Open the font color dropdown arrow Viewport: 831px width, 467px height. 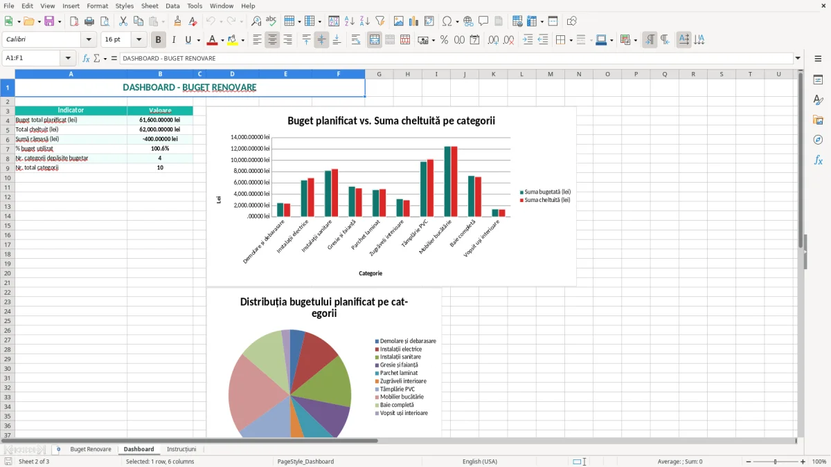[222, 40]
